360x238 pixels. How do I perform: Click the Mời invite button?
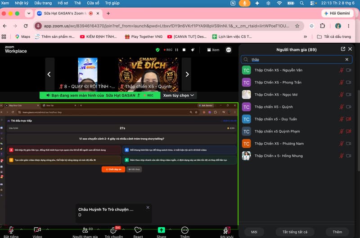(254, 232)
